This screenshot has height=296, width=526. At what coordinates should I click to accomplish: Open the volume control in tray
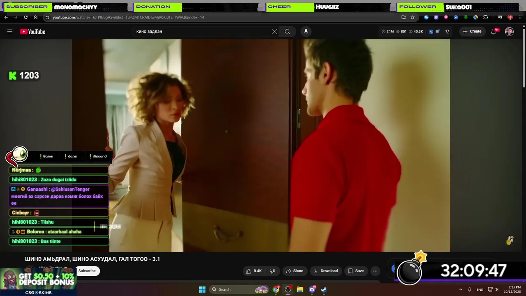click(x=496, y=289)
